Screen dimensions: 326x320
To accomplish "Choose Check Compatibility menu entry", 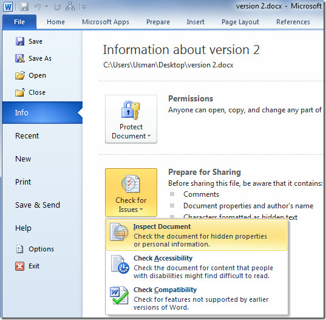I will (x=197, y=298).
